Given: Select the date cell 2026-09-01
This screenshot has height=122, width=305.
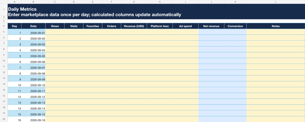Looking at the screenshot, I should point(33,32).
